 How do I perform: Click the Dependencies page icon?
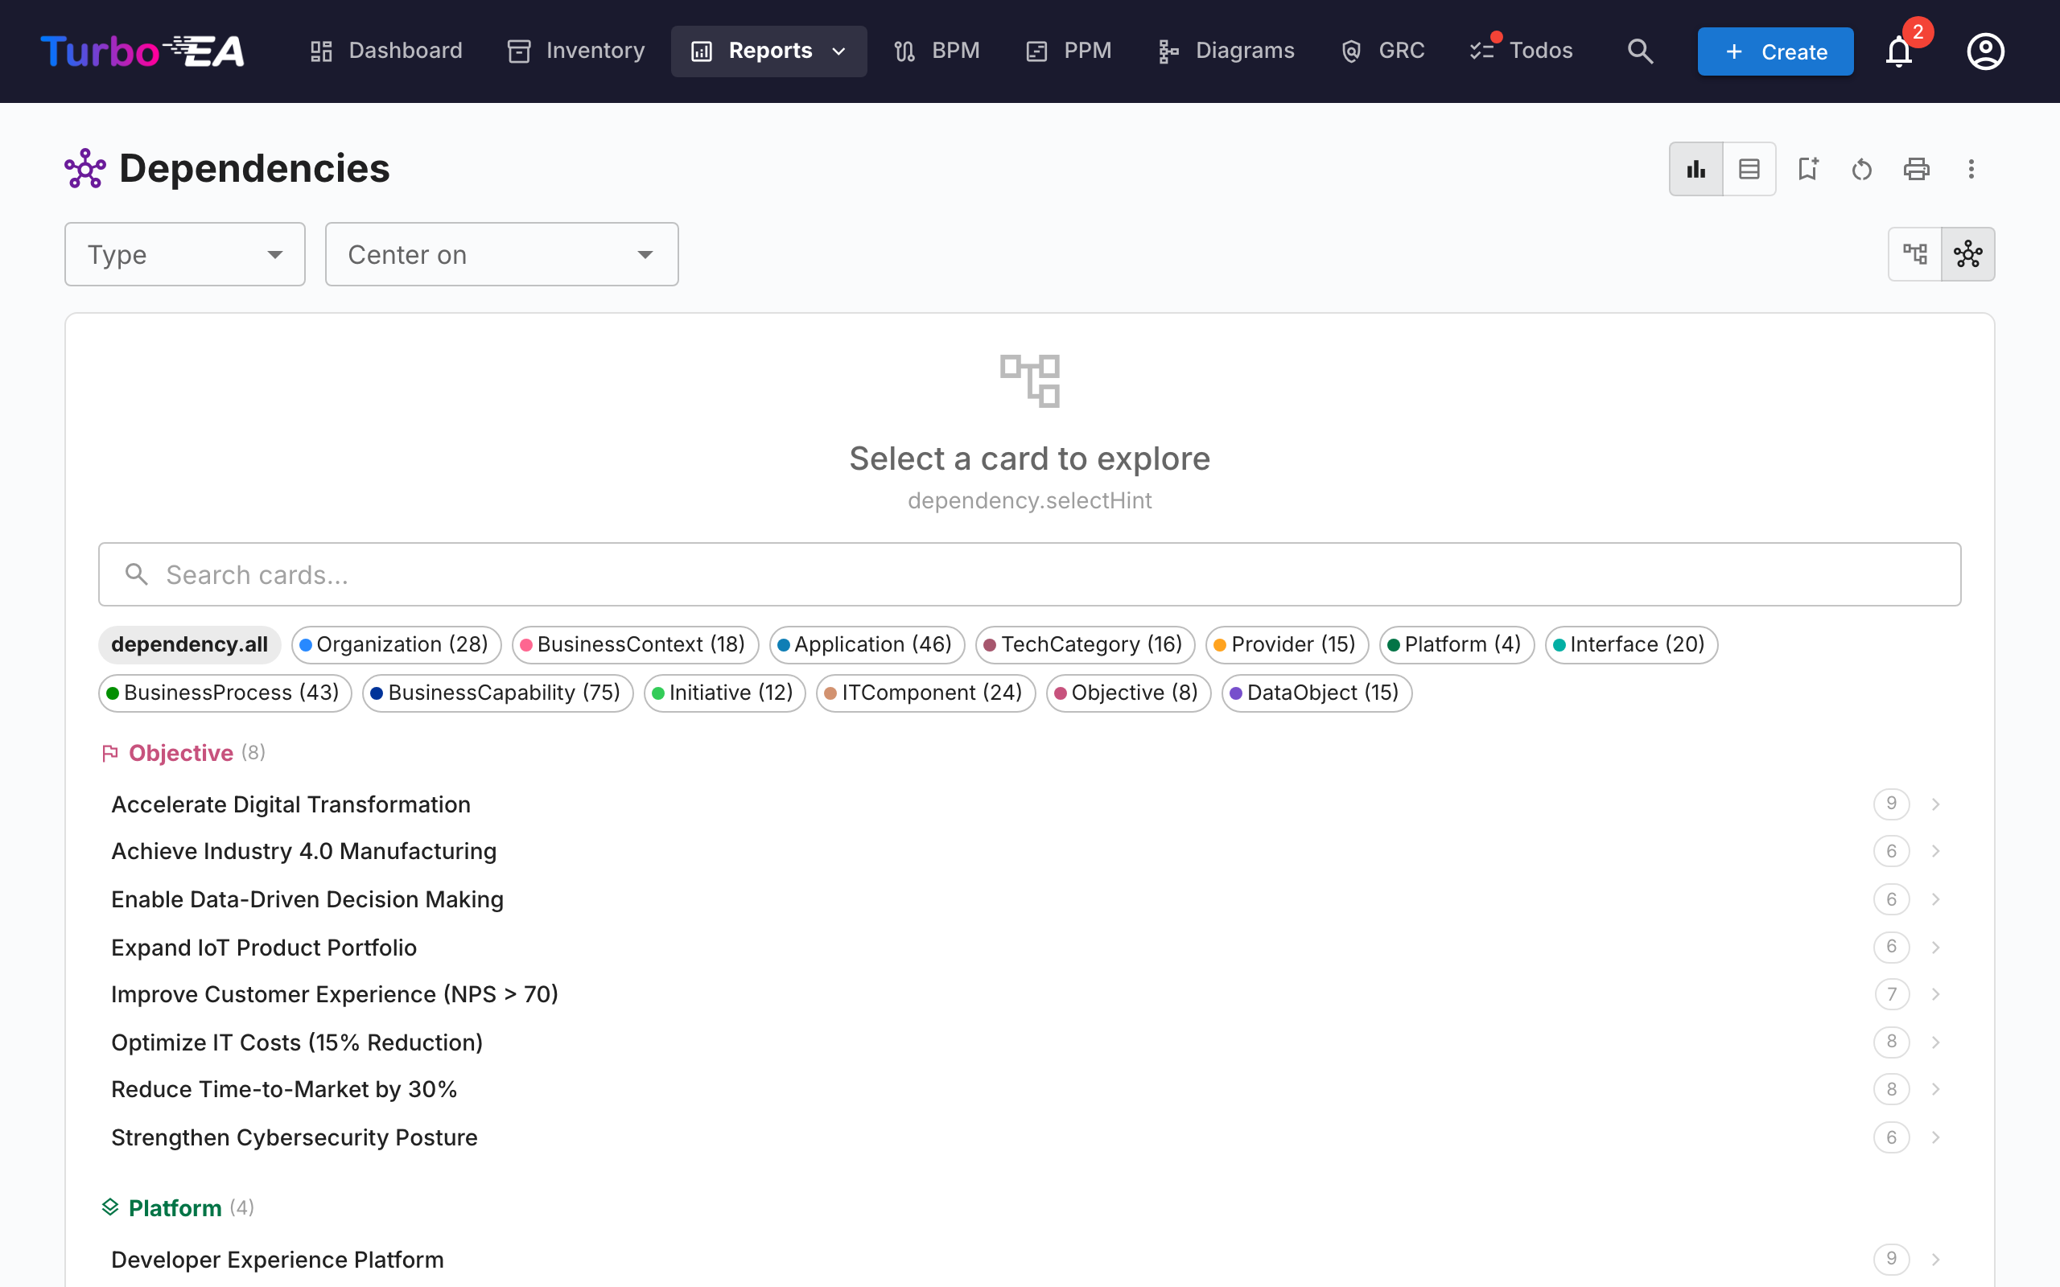pyautogui.click(x=85, y=169)
